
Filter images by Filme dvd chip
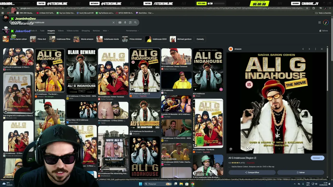(38, 39)
